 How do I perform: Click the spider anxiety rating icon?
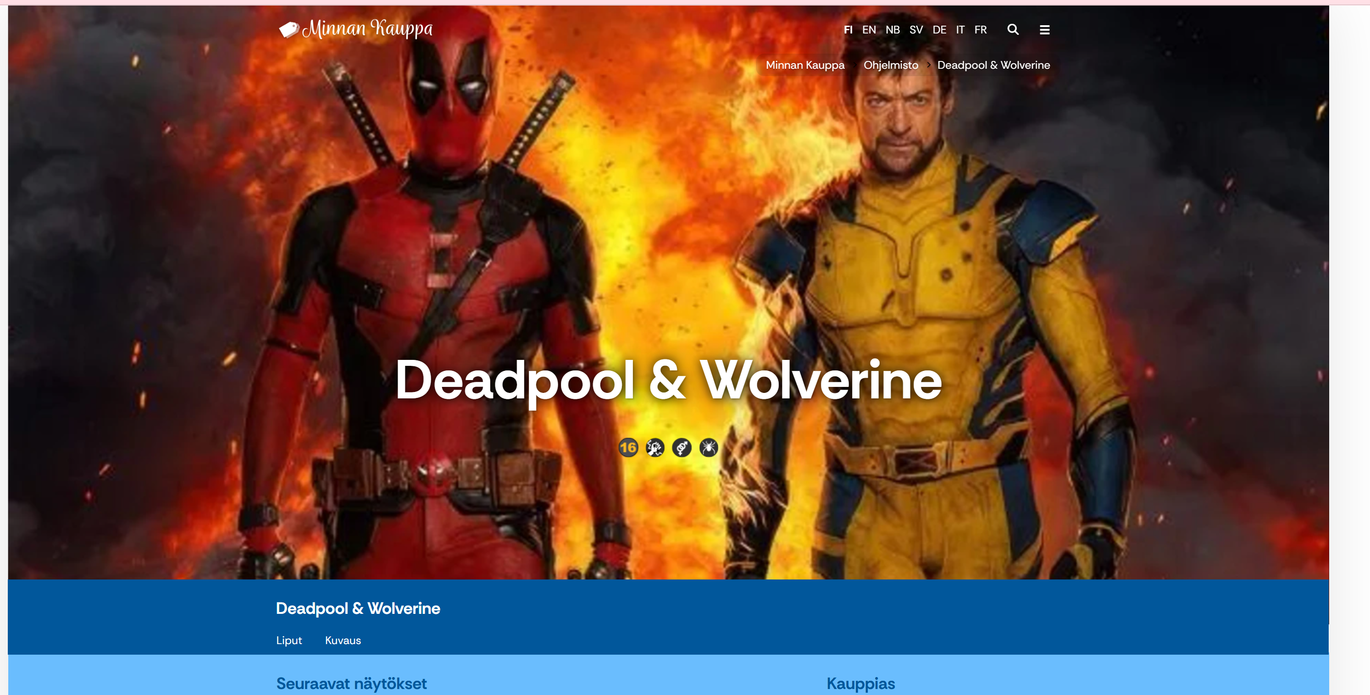(x=709, y=447)
